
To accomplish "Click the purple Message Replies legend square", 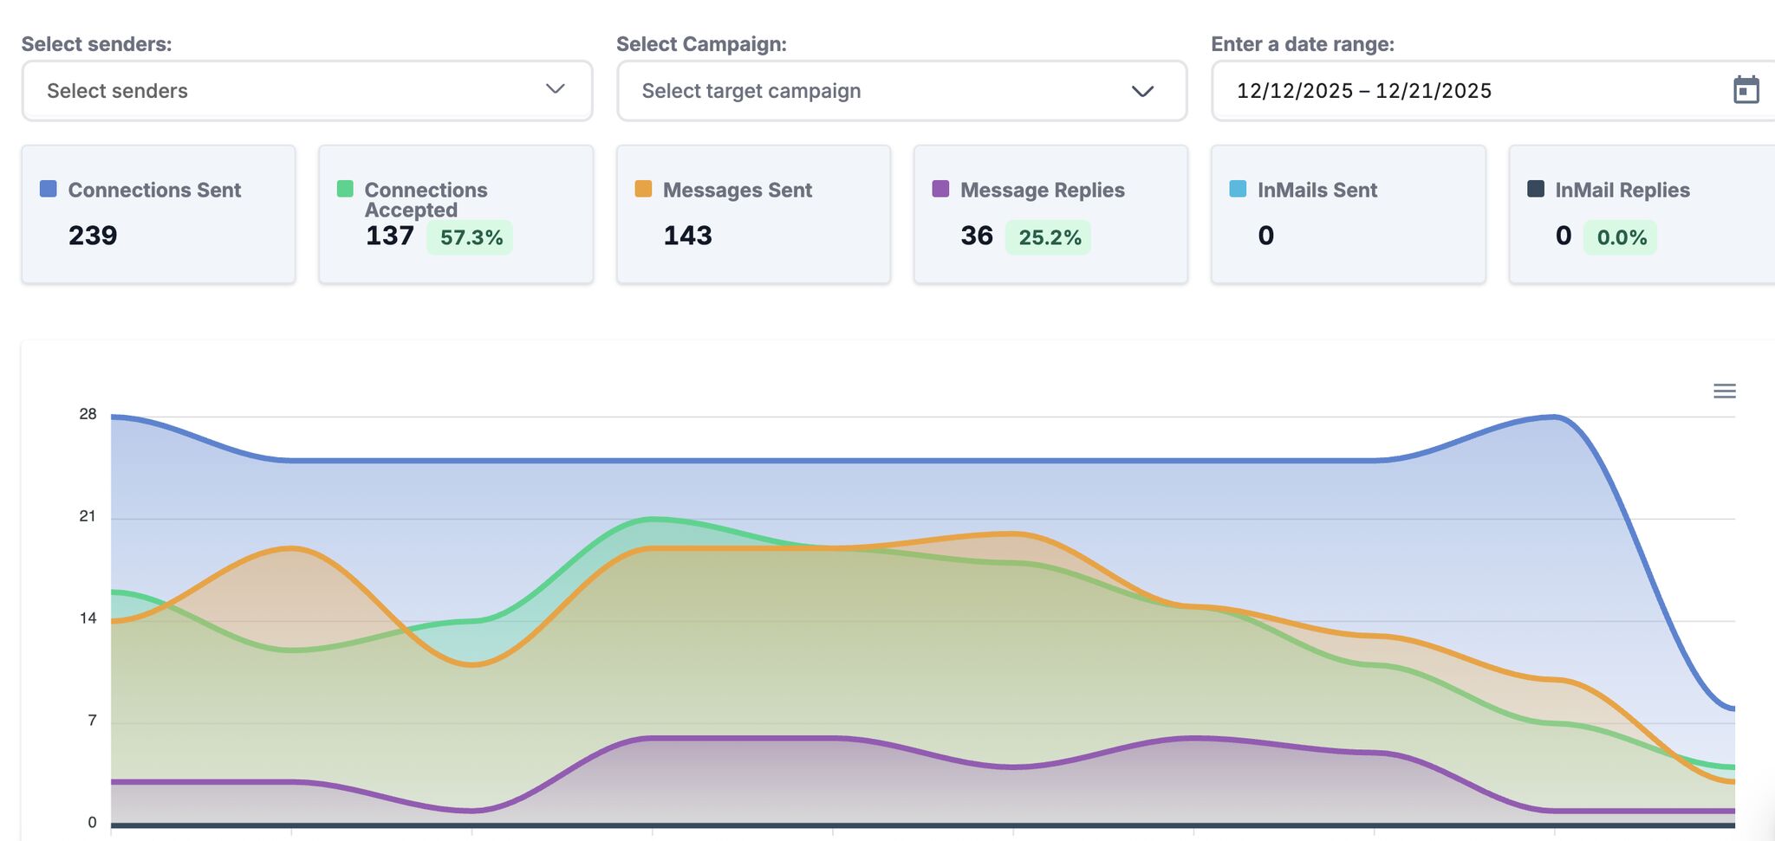I will (940, 189).
